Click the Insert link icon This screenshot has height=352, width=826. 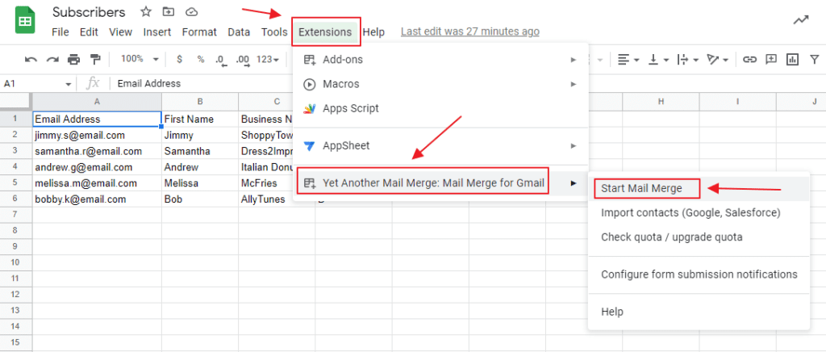point(749,60)
